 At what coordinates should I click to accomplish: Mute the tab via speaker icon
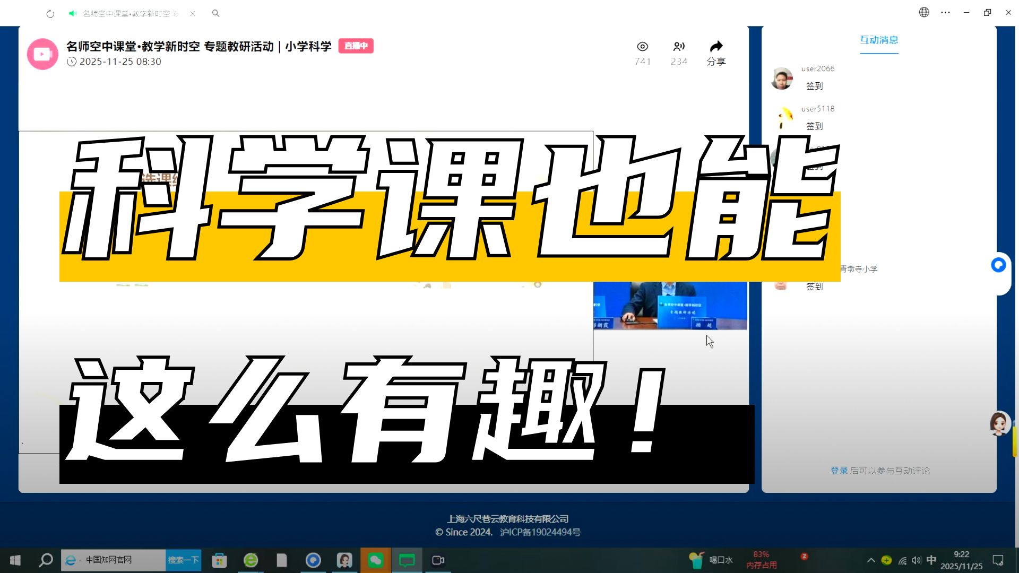73,13
